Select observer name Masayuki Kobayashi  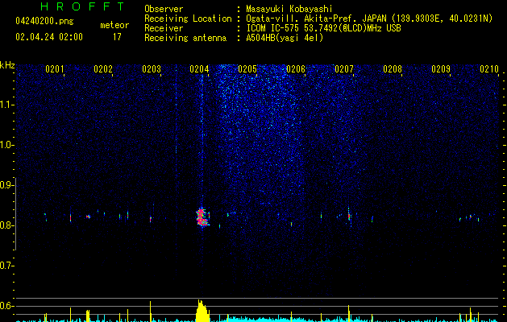click(x=289, y=9)
